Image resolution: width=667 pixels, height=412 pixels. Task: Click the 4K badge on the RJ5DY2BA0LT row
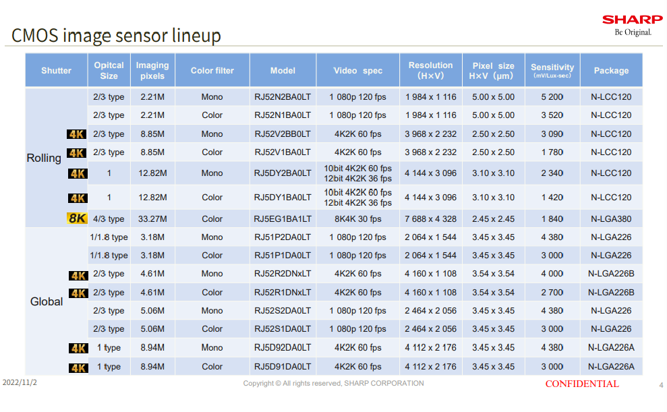coord(78,173)
